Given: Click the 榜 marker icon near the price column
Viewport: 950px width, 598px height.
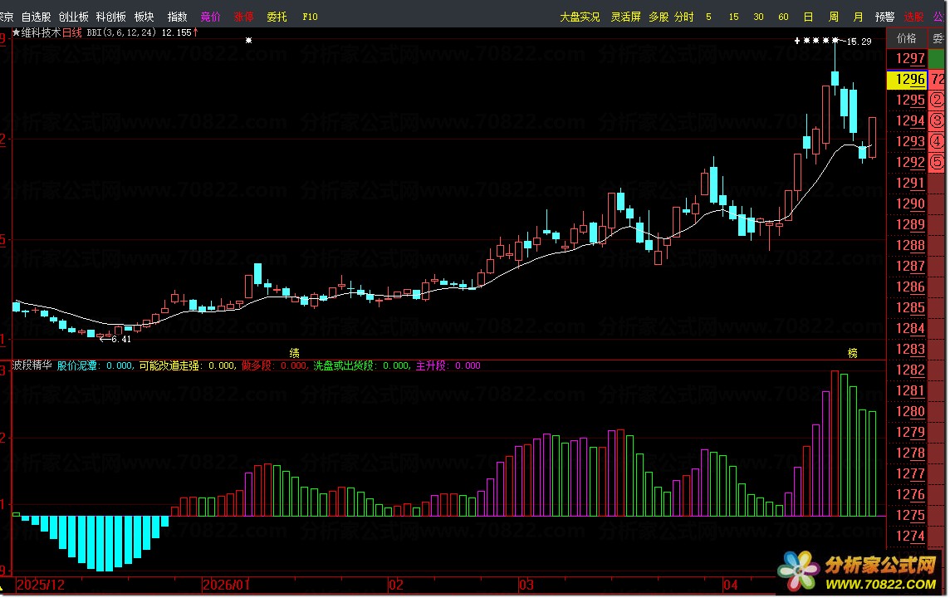Looking at the screenshot, I should (x=852, y=353).
